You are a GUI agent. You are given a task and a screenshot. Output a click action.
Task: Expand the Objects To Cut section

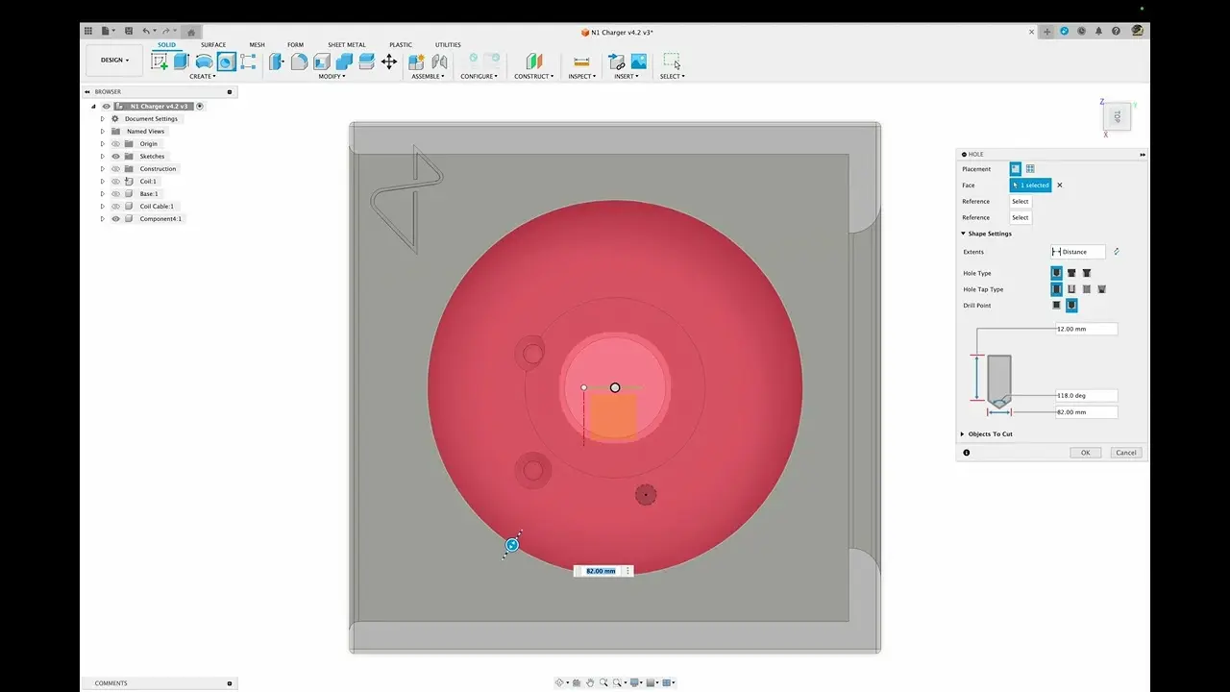964,434
